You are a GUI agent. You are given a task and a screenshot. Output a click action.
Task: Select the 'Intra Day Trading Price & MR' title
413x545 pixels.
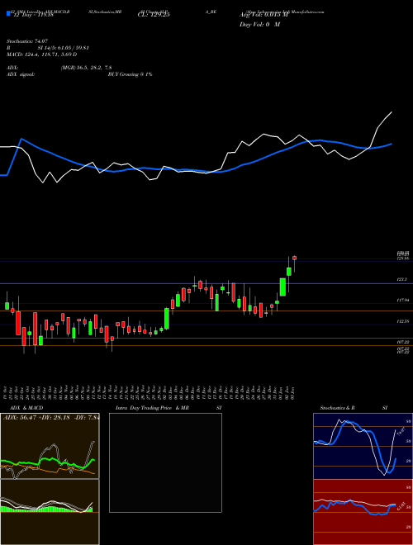coord(152,408)
